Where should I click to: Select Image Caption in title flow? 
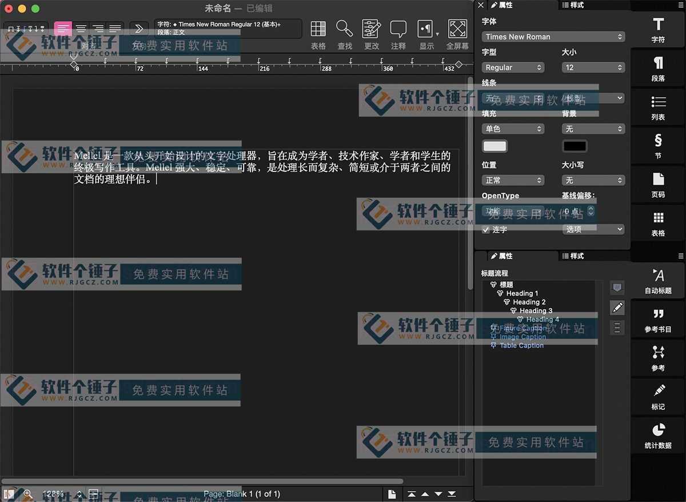pos(523,337)
